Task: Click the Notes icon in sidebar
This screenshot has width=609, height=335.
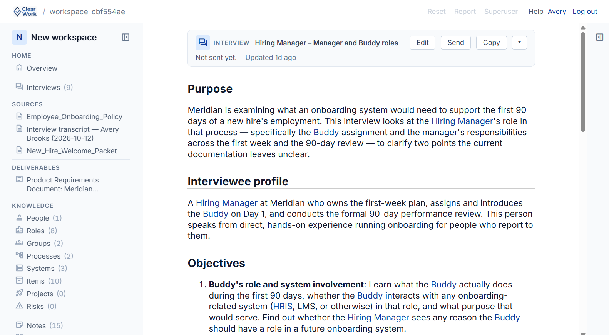Action: (19, 325)
